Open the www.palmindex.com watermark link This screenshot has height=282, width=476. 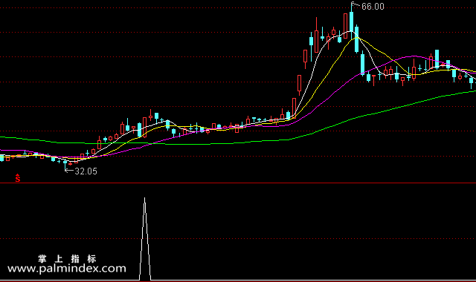67,269
